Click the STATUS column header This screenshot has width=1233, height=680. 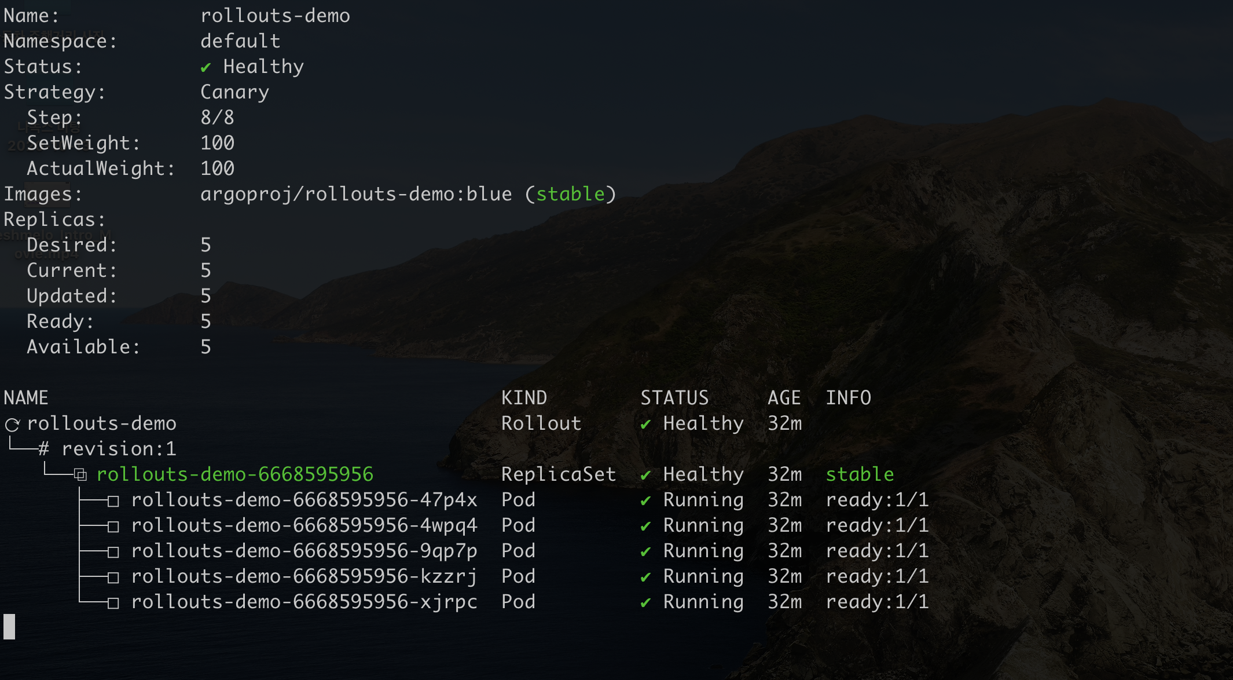pyautogui.click(x=674, y=398)
